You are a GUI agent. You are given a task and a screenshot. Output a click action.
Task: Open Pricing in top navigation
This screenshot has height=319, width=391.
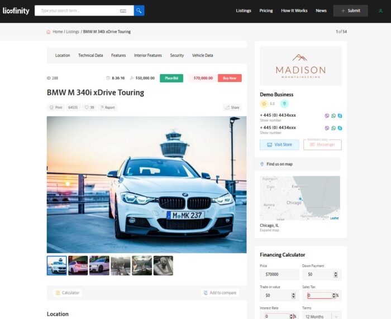266,11
